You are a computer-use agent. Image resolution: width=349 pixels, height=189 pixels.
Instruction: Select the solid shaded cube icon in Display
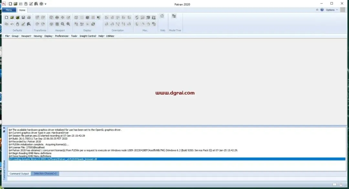[x=88, y=17]
